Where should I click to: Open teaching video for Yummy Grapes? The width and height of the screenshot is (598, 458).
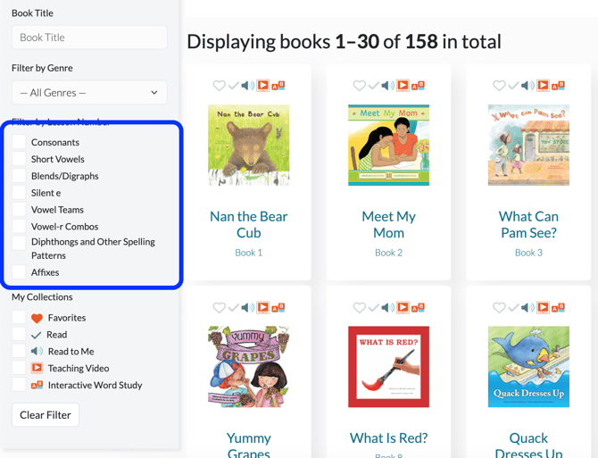262,307
